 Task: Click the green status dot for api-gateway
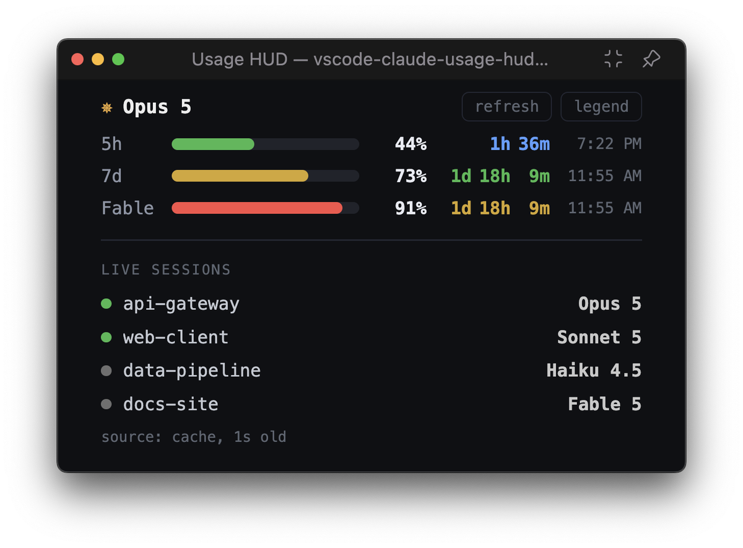tap(106, 304)
